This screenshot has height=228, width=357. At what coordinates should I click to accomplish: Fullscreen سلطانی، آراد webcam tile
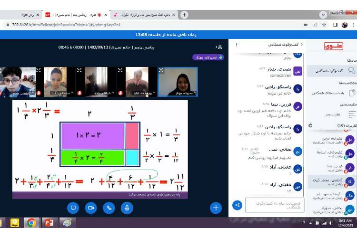(x=39, y=70)
